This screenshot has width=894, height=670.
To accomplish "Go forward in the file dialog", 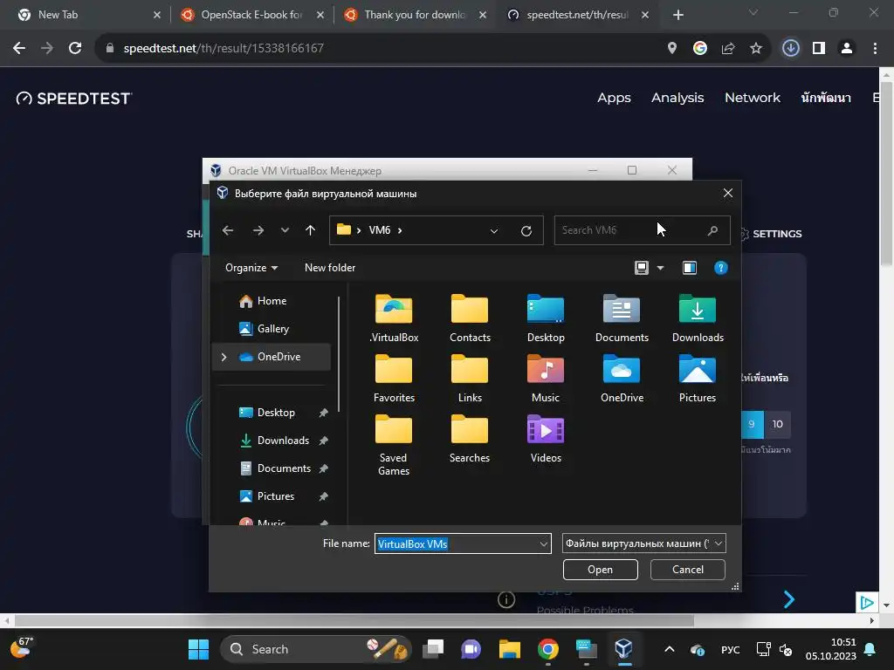I will 258,230.
